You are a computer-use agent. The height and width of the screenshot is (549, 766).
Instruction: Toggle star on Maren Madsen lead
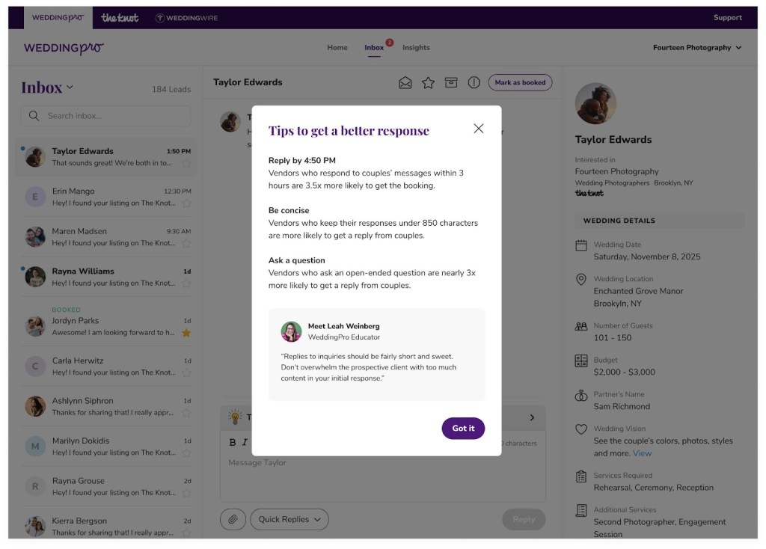[x=186, y=243]
